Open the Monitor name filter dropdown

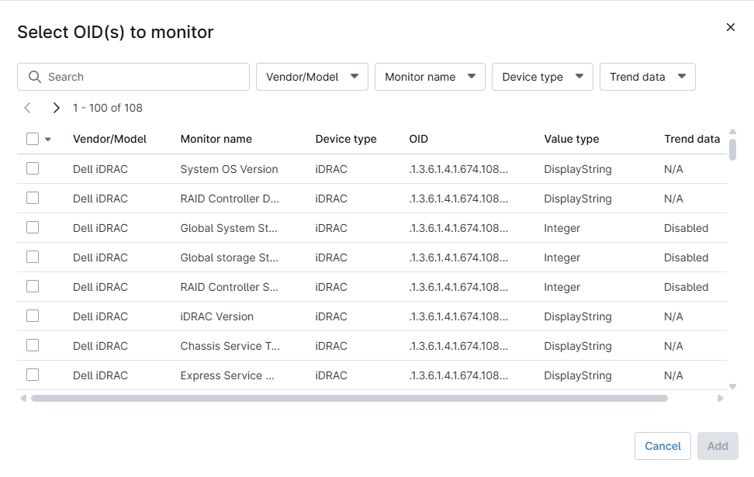coord(430,77)
